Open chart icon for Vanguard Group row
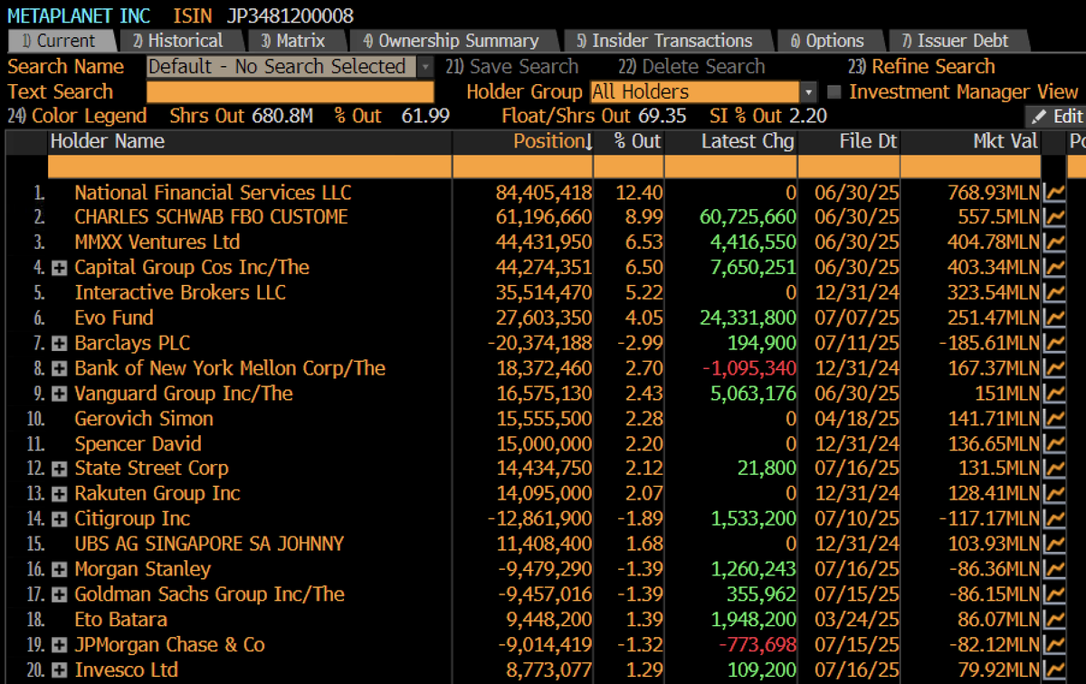The width and height of the screenshot is (1086, 684). click(1053, 394)
